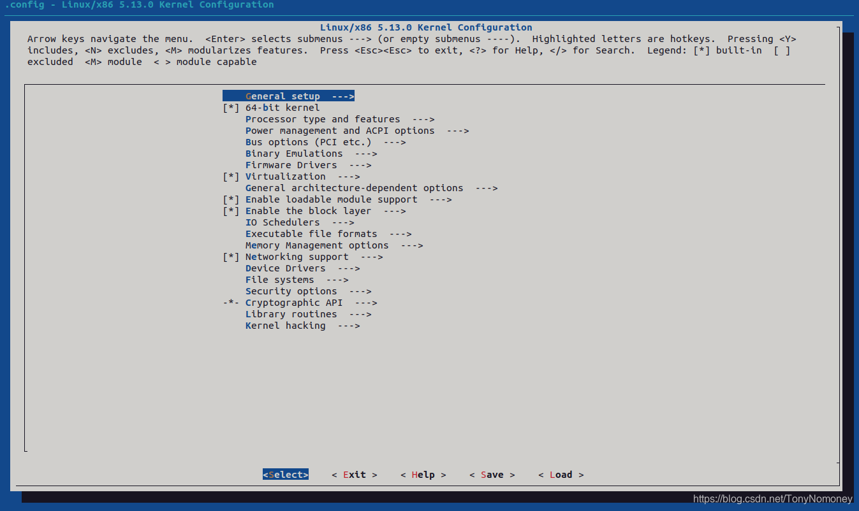Open General architecture-dependent options submenu
This screenshot has height=511, width=859.
(372, 188)
